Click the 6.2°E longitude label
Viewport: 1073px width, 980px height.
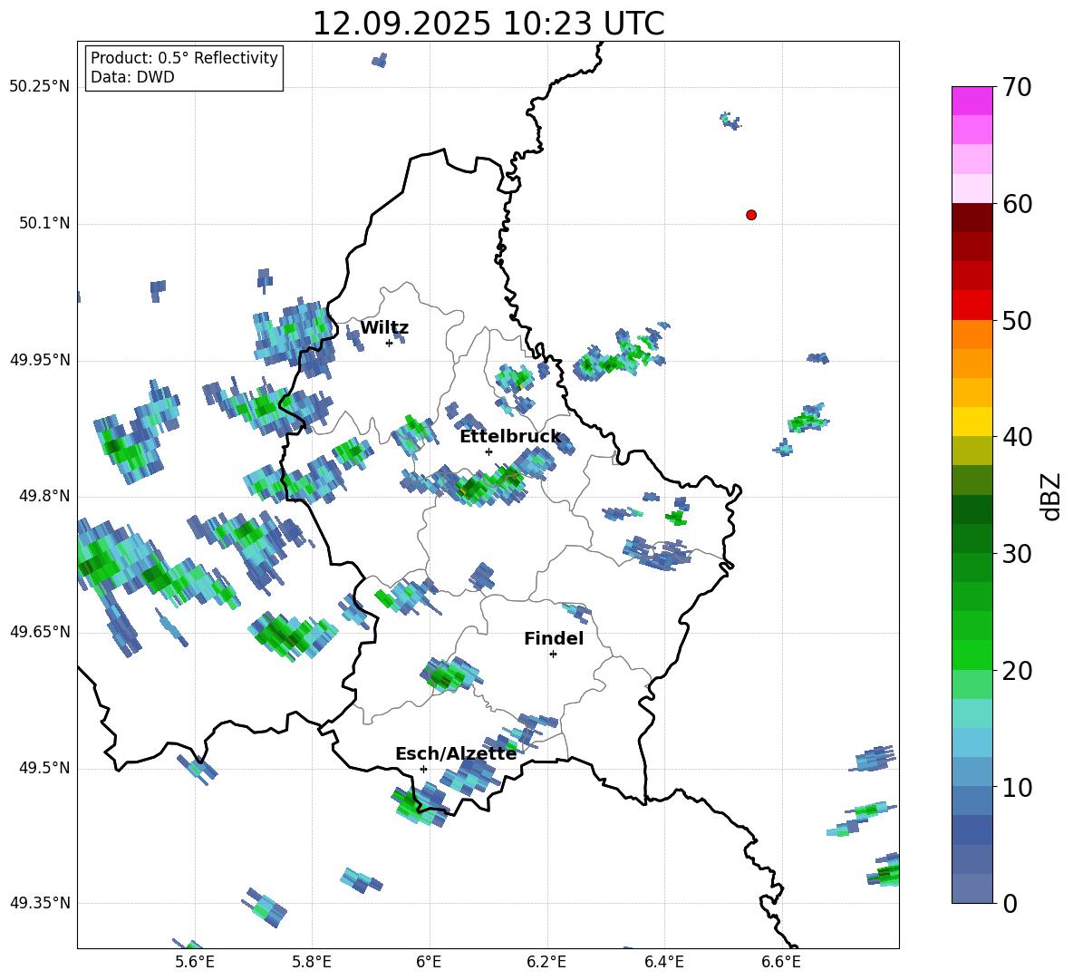pyautogui.click(x=546, y=962)
